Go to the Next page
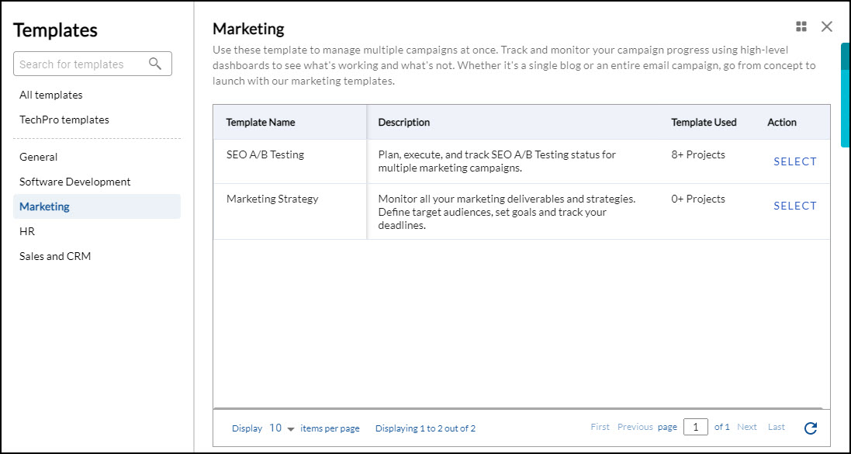851x454 pixels. tap(747, 427)
